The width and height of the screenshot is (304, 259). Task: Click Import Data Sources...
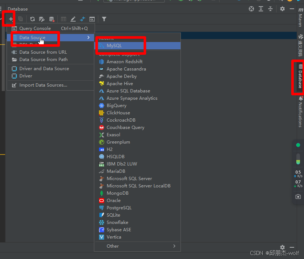(x=51, y=85)
